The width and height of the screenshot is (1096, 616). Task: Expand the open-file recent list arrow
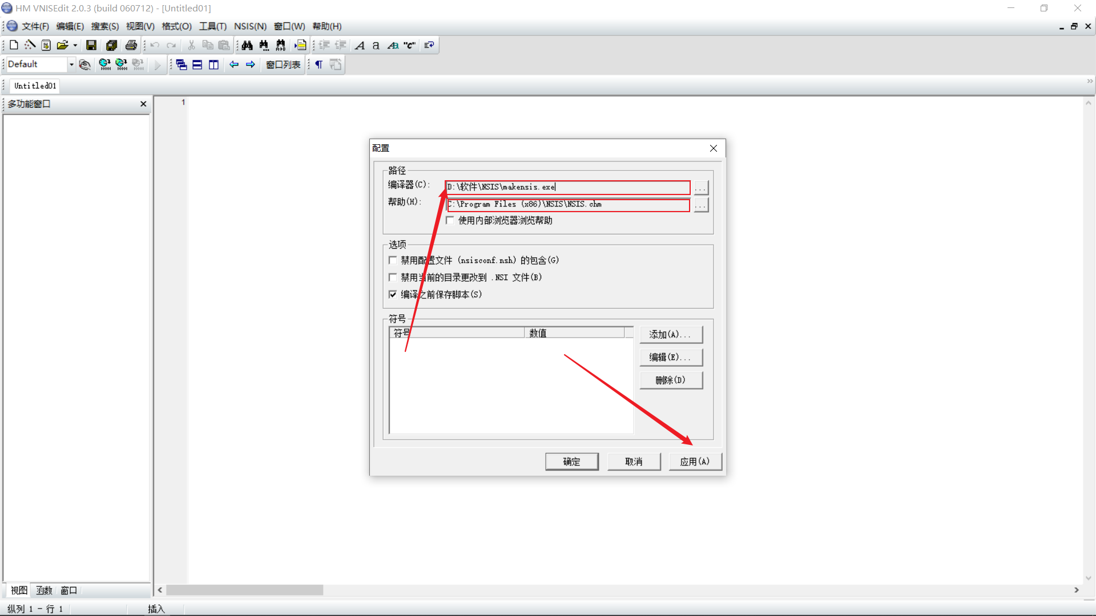(x=75, y=45)
